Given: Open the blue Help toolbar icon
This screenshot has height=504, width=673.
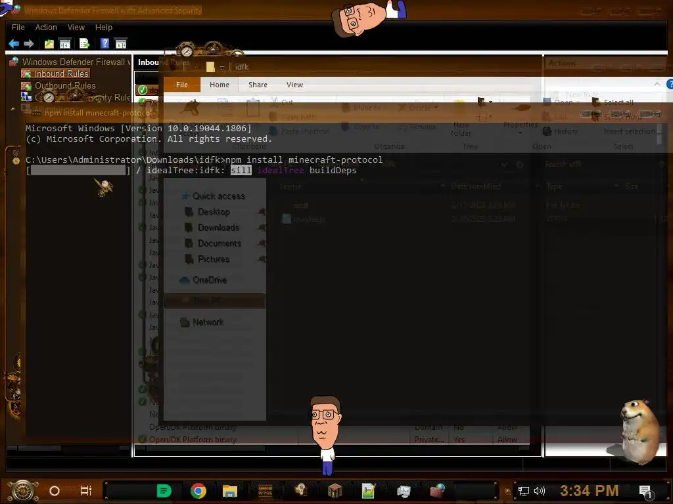Looking at the screenshot, I should 104,43.
